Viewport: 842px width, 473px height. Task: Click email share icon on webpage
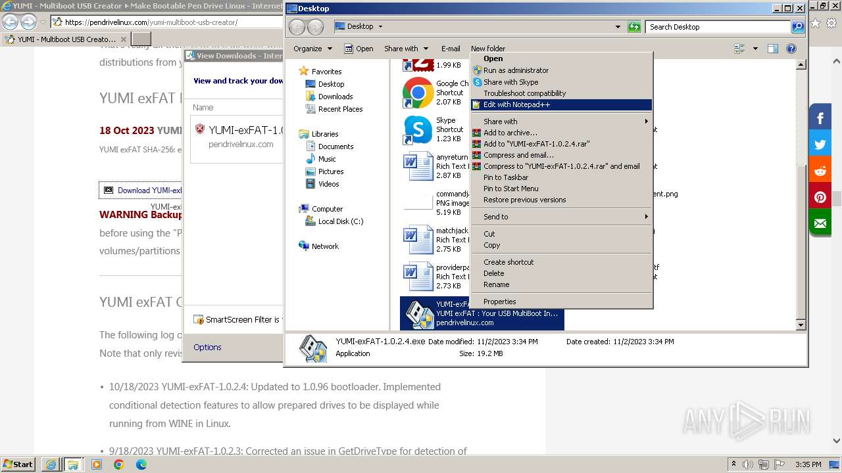coord(820,223)
